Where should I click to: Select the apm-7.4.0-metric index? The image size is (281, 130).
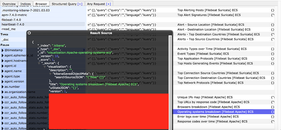[x=43, y=15]
